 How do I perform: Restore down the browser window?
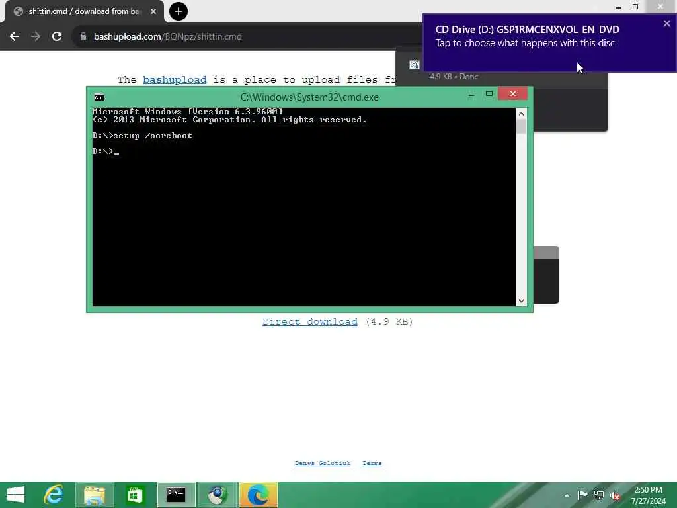635,7
